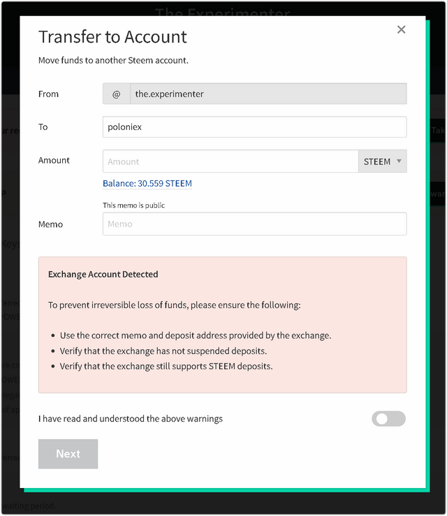Click 'Move funds to another Steem account.' text
This screenshot has width=447, height=516.
tap(113, 61)
